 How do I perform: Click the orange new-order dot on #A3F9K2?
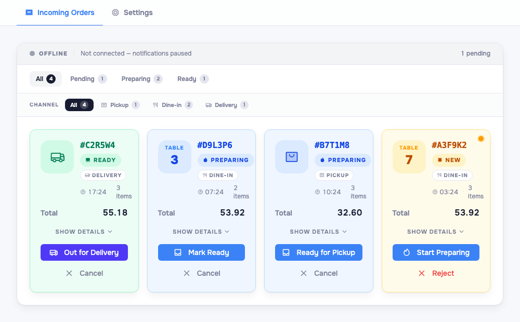tap(481, 139)
